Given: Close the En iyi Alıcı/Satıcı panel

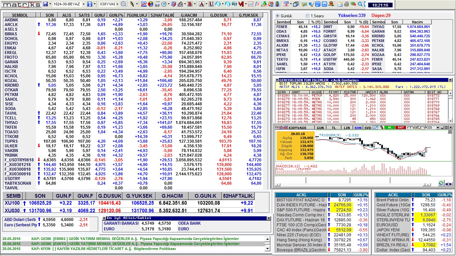Looking at the screenshot, I should tap(269, 218).
